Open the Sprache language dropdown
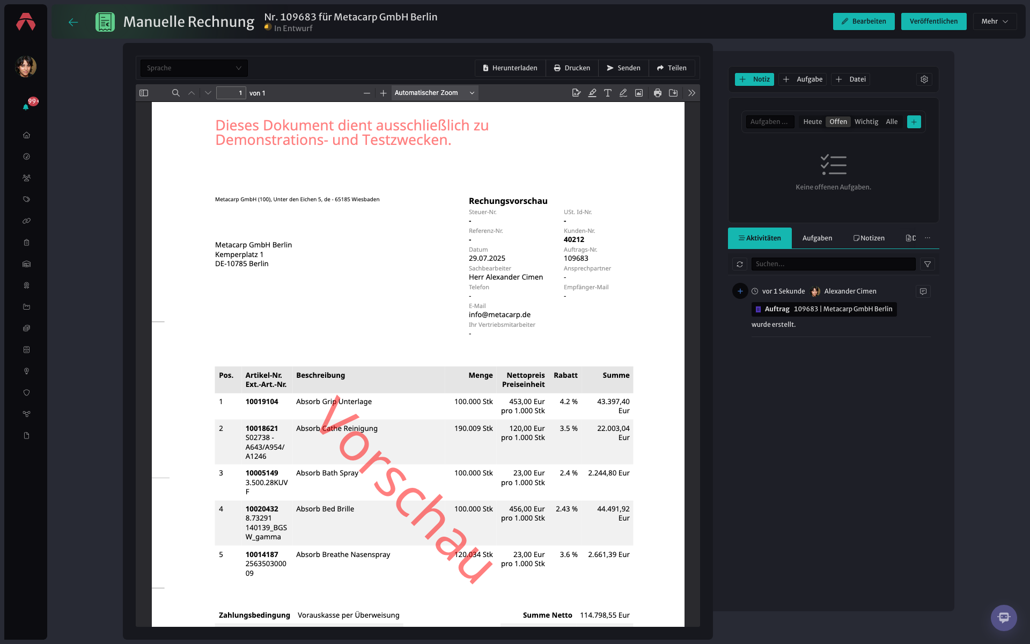The image size is (1030, 644). [194, 68]
